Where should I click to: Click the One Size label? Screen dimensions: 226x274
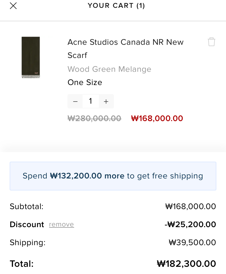(85, 82)
